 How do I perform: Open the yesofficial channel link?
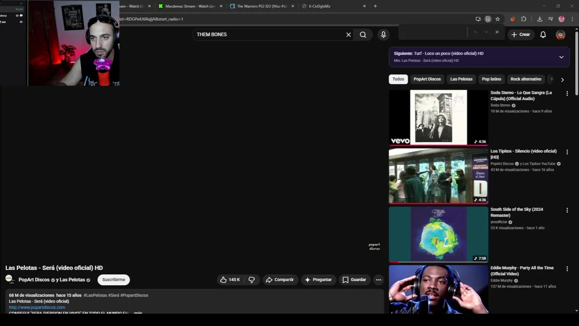pos(499,222)
